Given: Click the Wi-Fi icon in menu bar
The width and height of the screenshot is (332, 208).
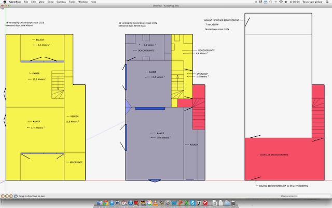Looking at the screenshot, I should click(281, 2).
